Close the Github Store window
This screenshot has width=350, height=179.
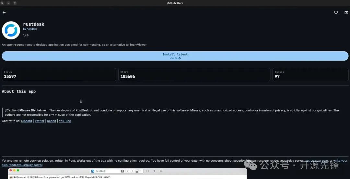(x=2, y=3)
